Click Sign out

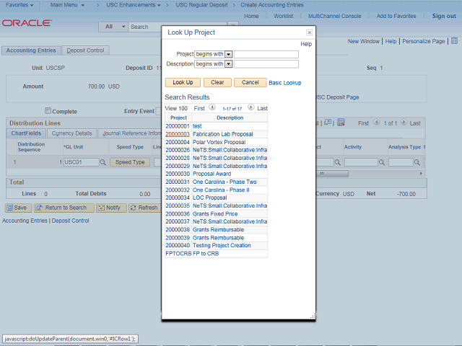click(444, 16)
